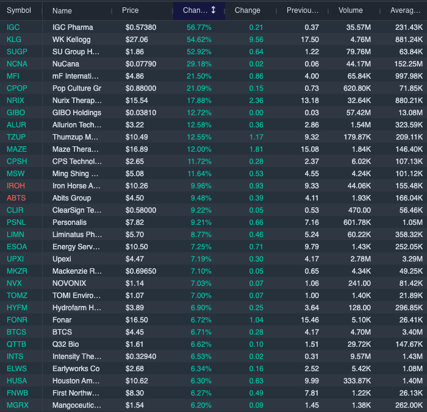Open the HUSA ticker symbol
The image size is (427, 412).
click(16, 381)
